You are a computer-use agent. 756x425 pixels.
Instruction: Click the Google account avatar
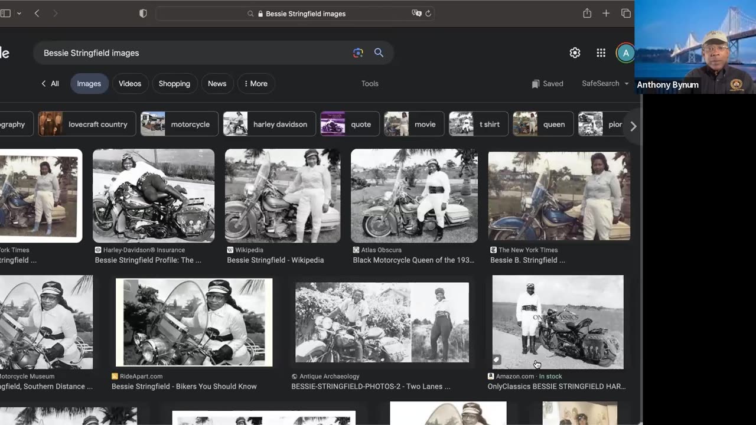click(625, 53)
